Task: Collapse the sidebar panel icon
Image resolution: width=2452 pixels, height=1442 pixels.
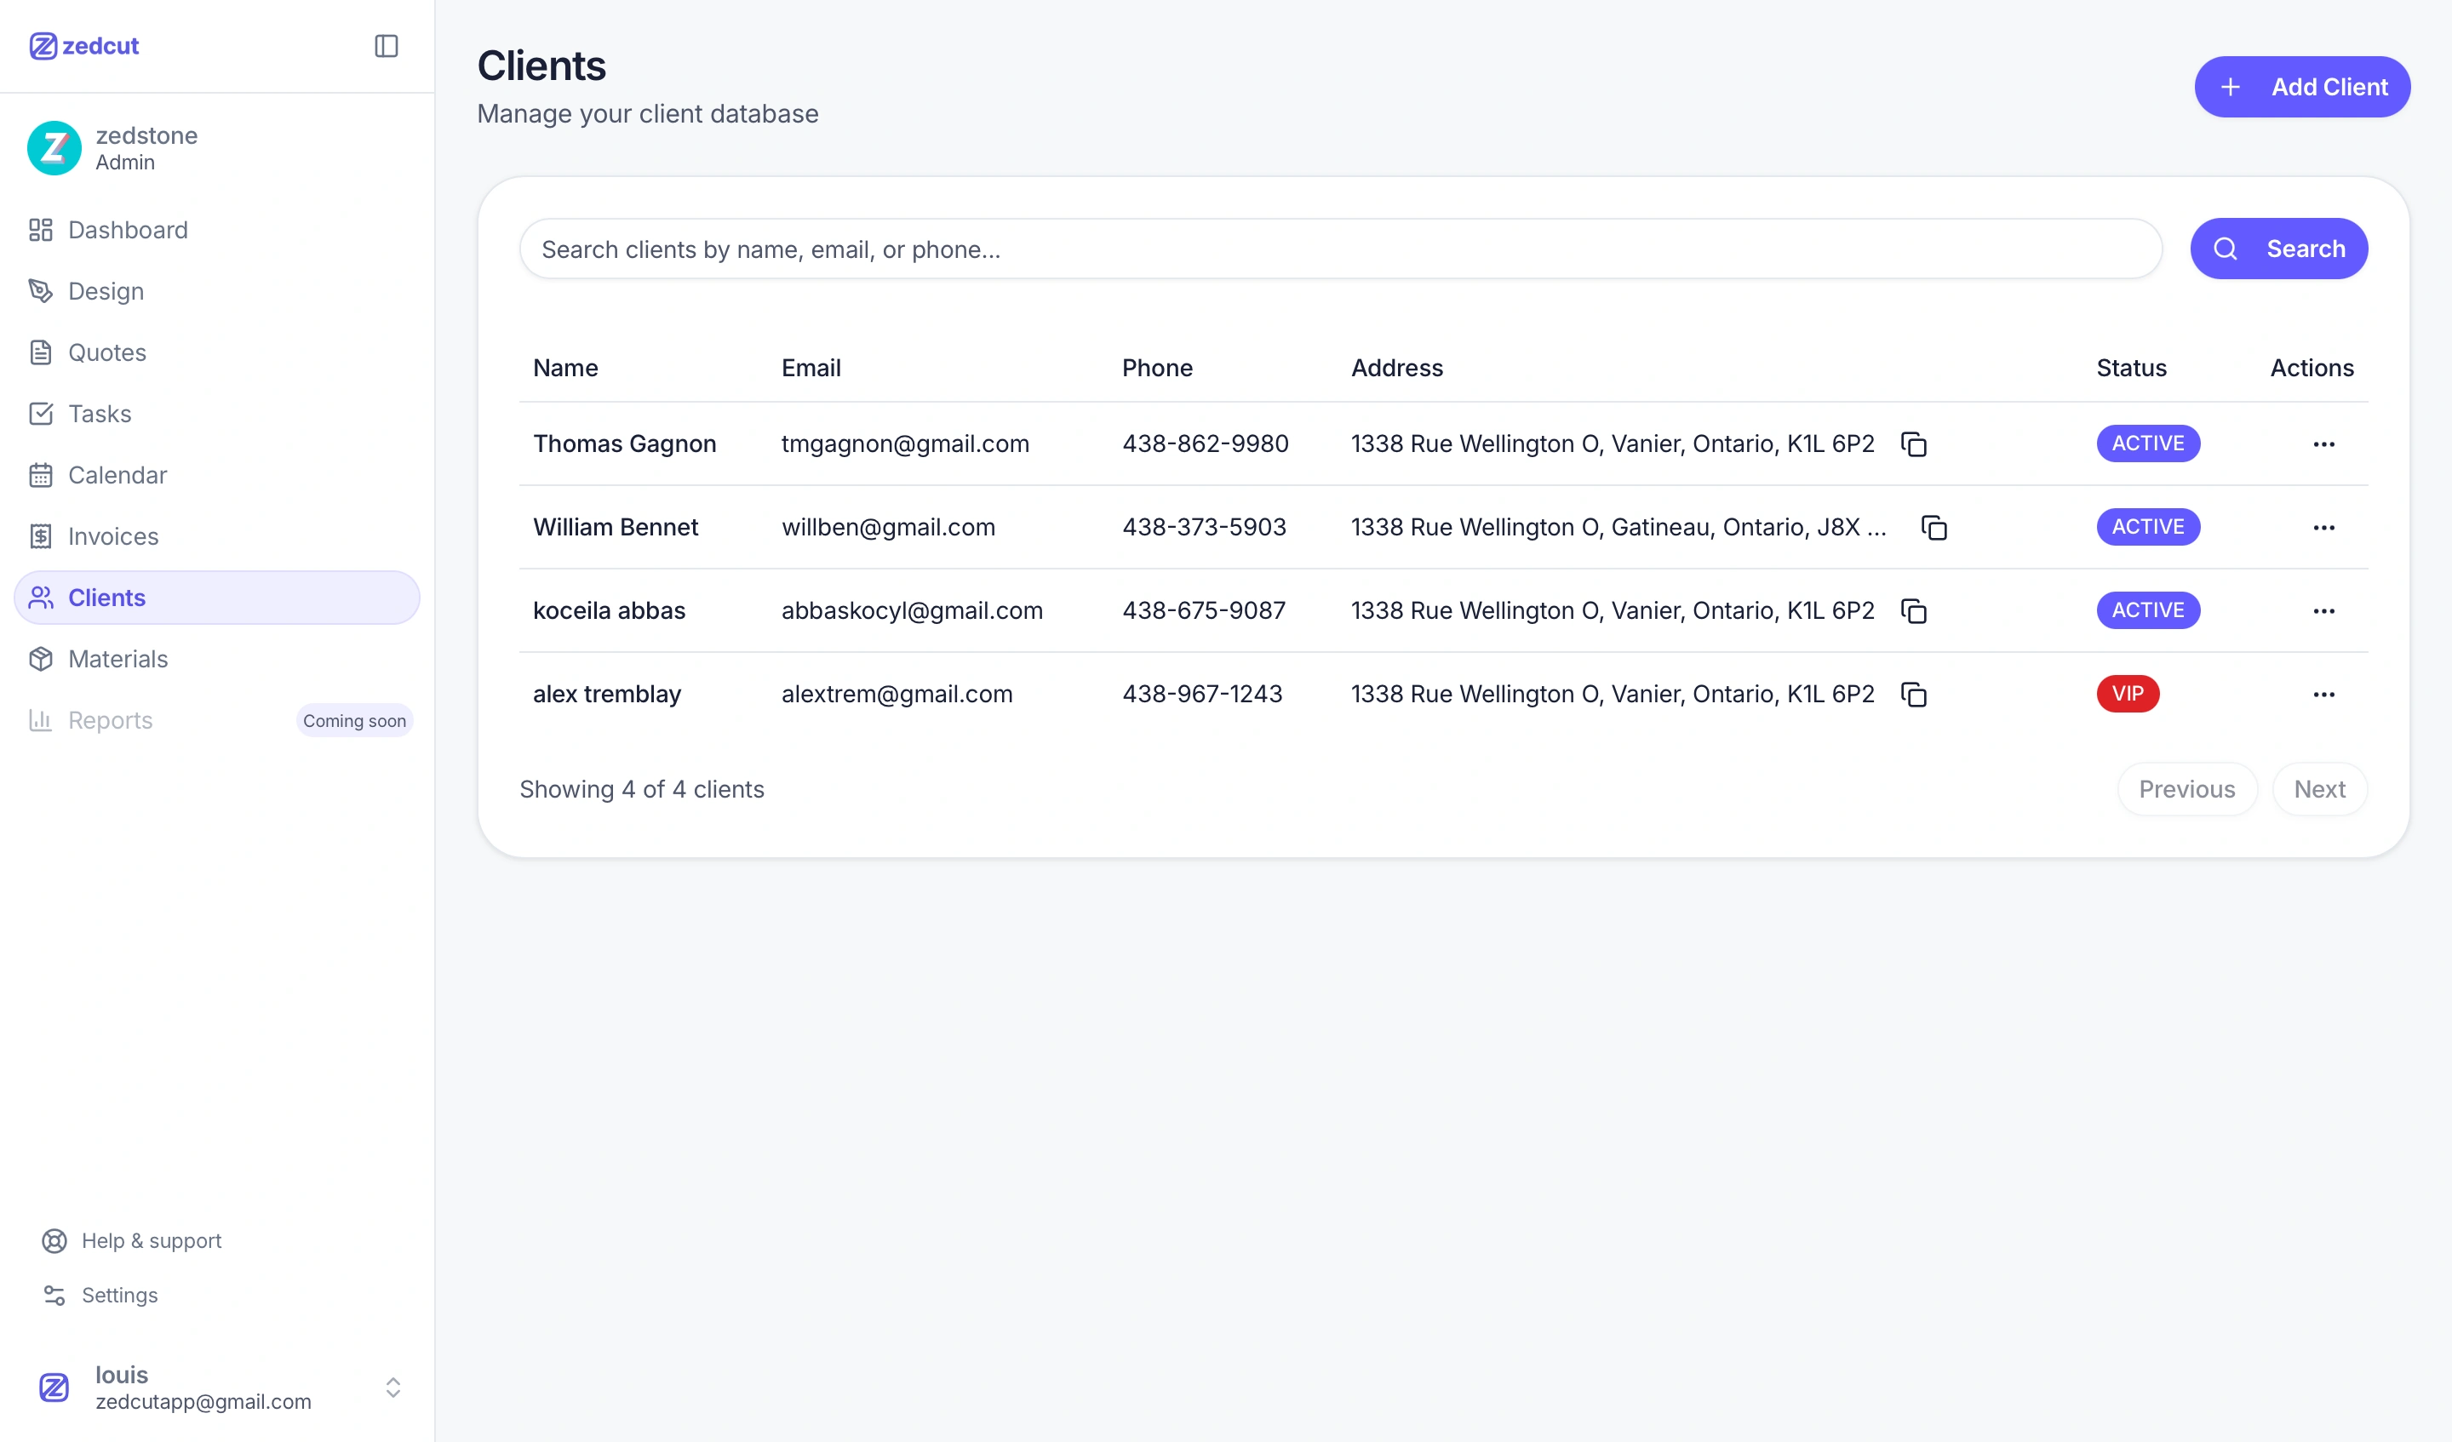Action: [387, 46]
